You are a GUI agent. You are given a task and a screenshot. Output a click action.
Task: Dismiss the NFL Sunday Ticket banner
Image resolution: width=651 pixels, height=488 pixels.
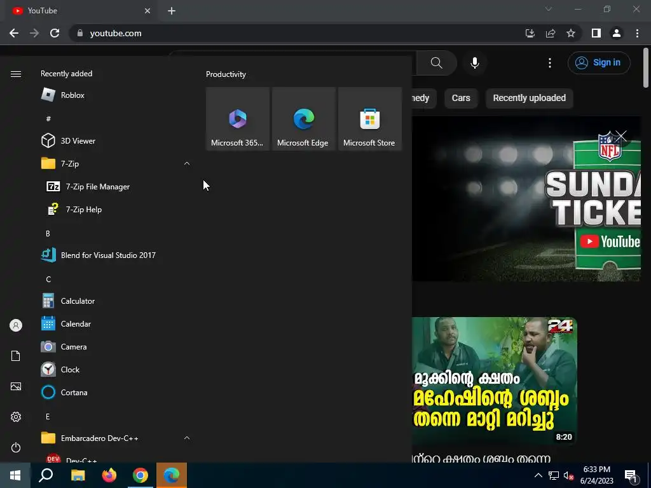pyautogui.click(x=620, y=136)
